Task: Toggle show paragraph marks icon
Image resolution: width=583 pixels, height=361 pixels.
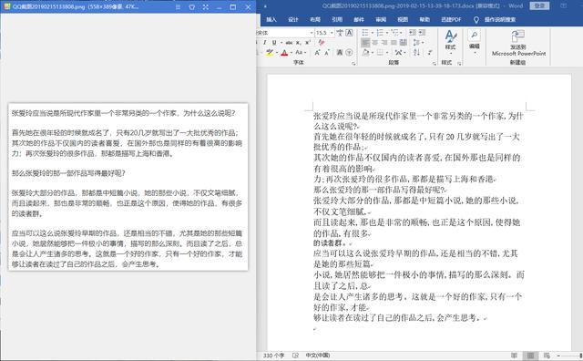Action: (x=430, y=53)
